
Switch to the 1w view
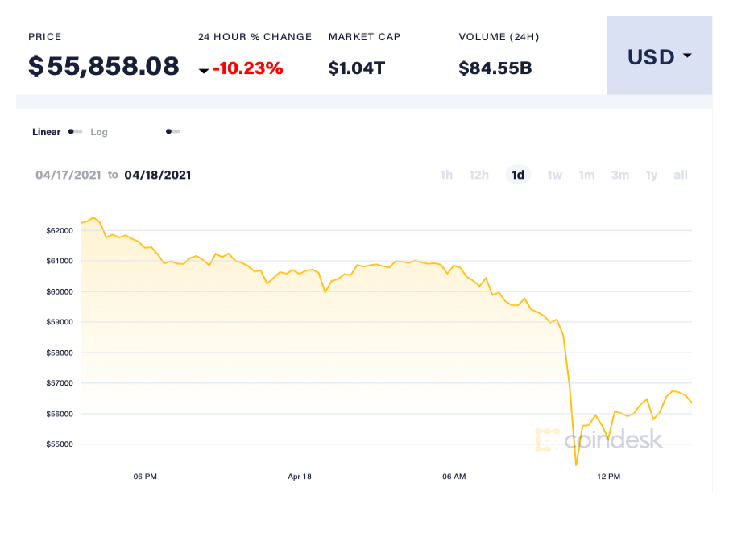coord(554,175)
